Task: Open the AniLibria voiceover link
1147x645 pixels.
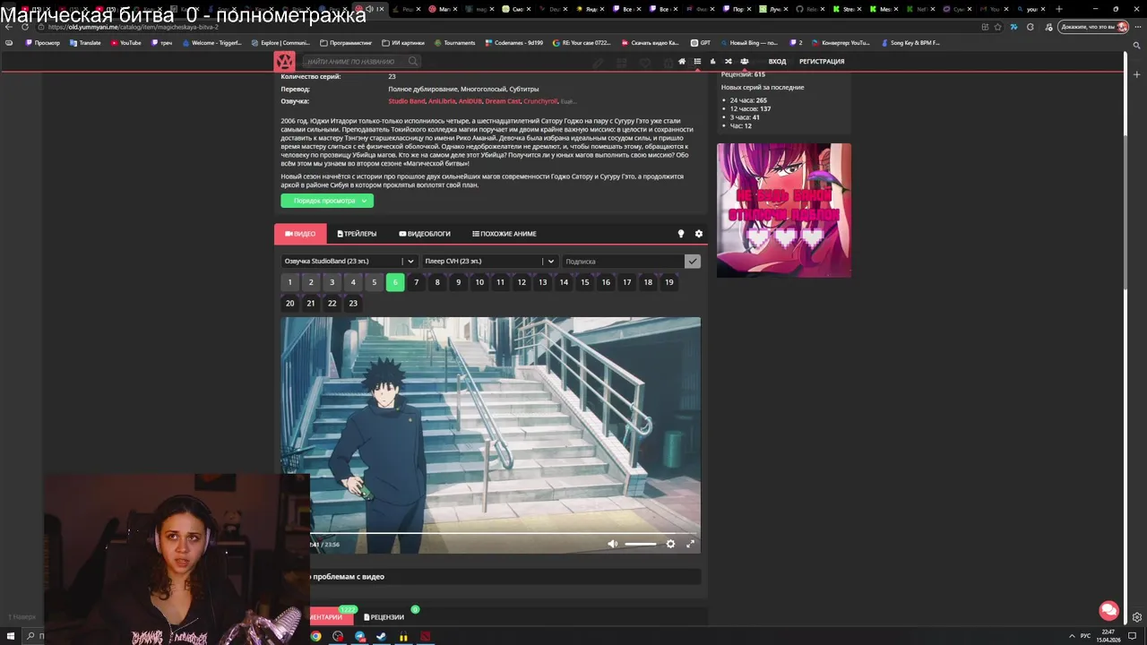Action: (x=442, y=101)
